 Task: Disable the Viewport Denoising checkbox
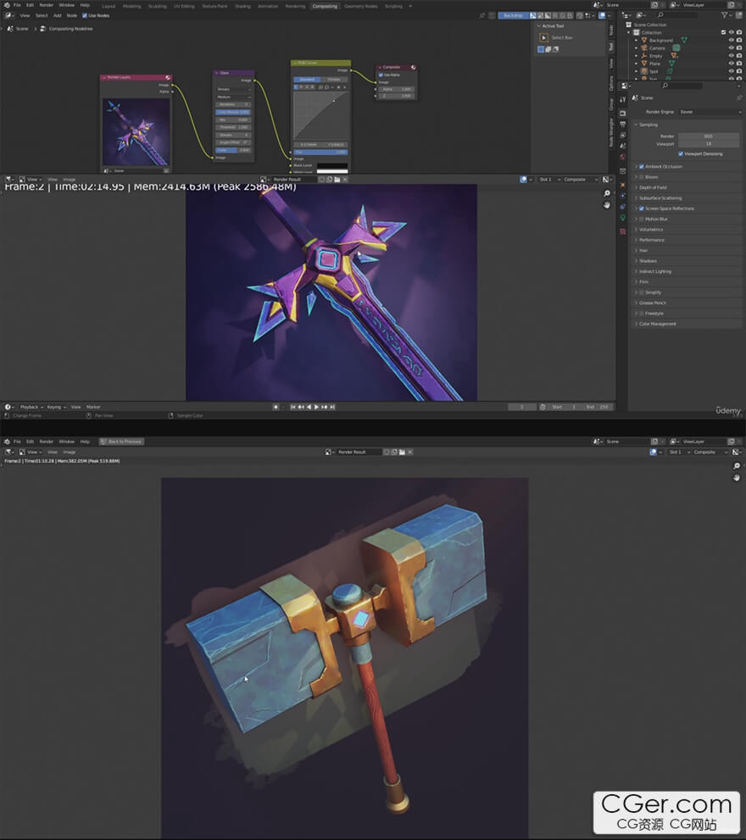[x=681, y=153]
